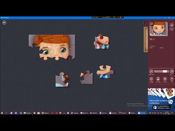Open Edge browser in the taskbar
Screen dimensions: 175x131
click(x=21, y=113)
